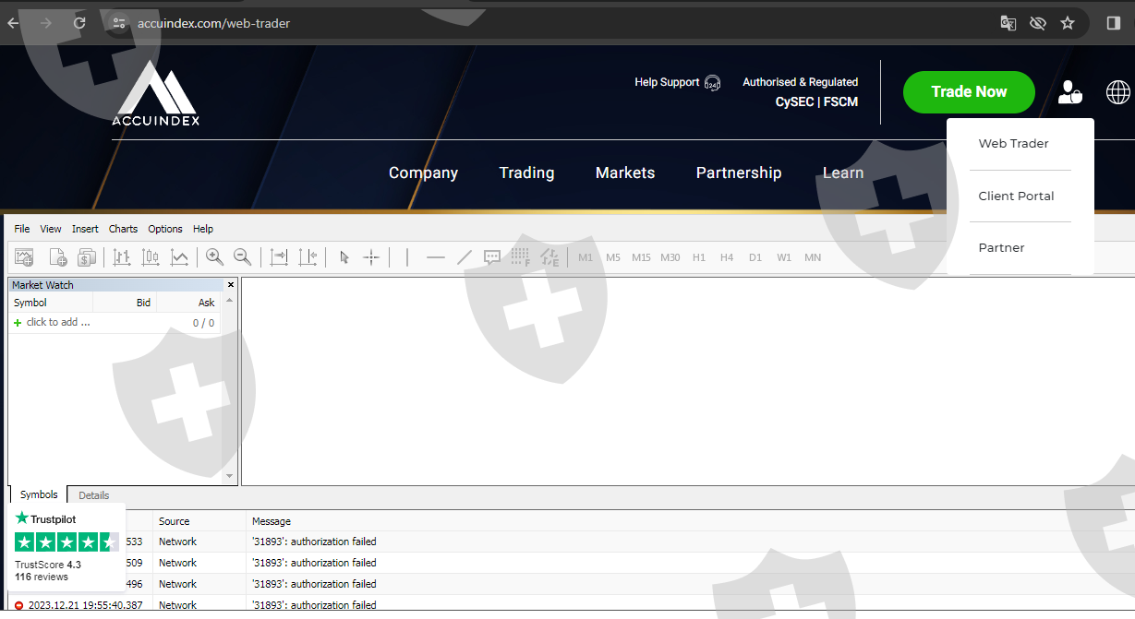The width and height of the screenshot is (1135, 619).
Task: Click the browser reload button
Action: coord(80,23)
